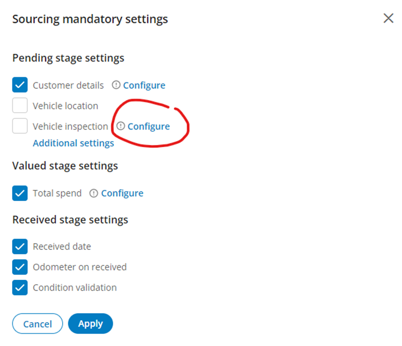Click the info icon beside Total spend
This screenshot has width=402, height=346.
[x=94, y=193]
